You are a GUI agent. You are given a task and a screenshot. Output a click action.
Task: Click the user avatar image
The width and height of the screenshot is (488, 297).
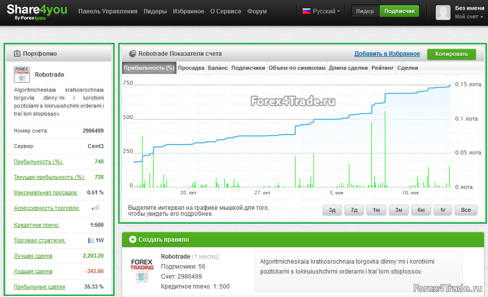click(443, 12)
